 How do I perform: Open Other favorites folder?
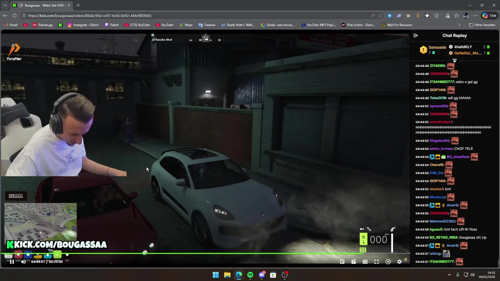coord(482,25)
